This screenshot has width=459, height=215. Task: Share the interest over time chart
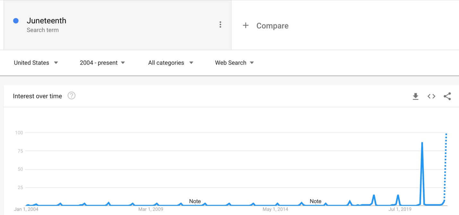[x=447, y=96]
